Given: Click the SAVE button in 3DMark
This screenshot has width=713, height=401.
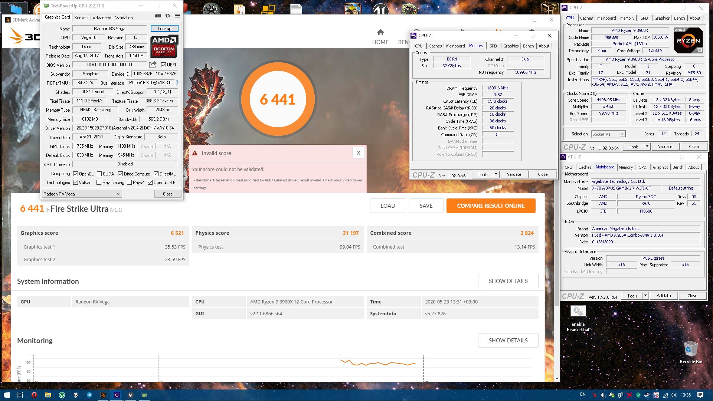Looking at the screenshot, I should coord(426,206).
